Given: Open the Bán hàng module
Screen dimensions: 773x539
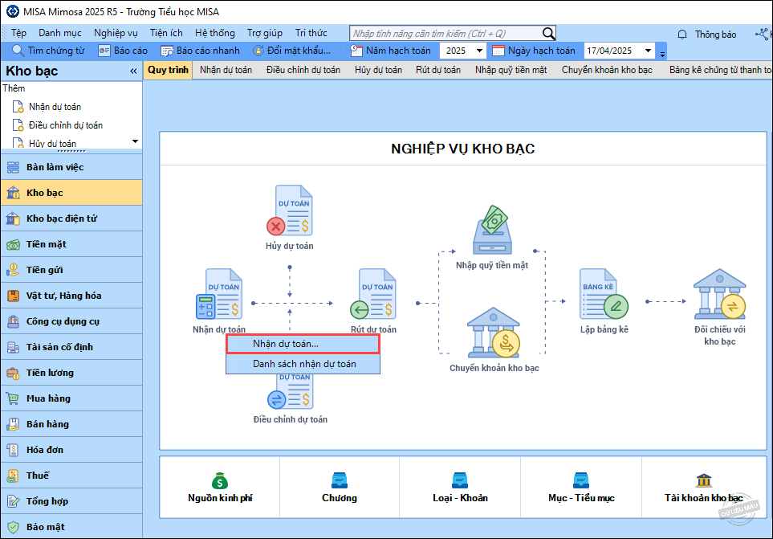Looking at the screenshot, I should click(x=71, y=424).
